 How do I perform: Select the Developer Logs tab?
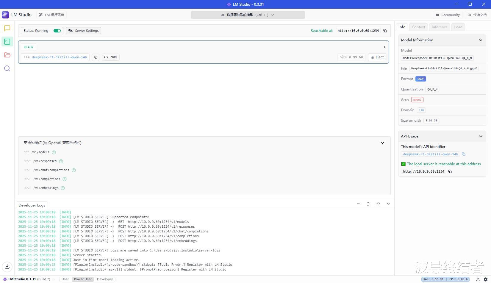(x=32, y=205)
